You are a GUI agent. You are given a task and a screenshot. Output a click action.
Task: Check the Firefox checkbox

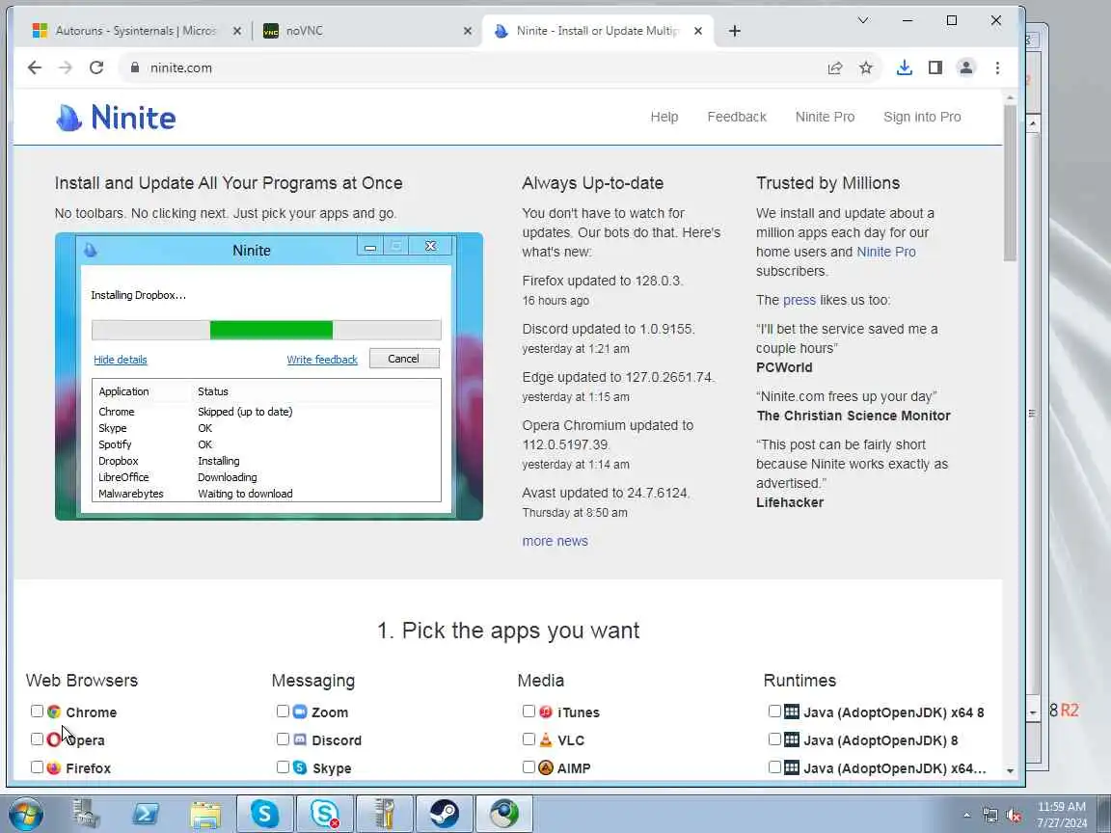click(x=37, y=766)
